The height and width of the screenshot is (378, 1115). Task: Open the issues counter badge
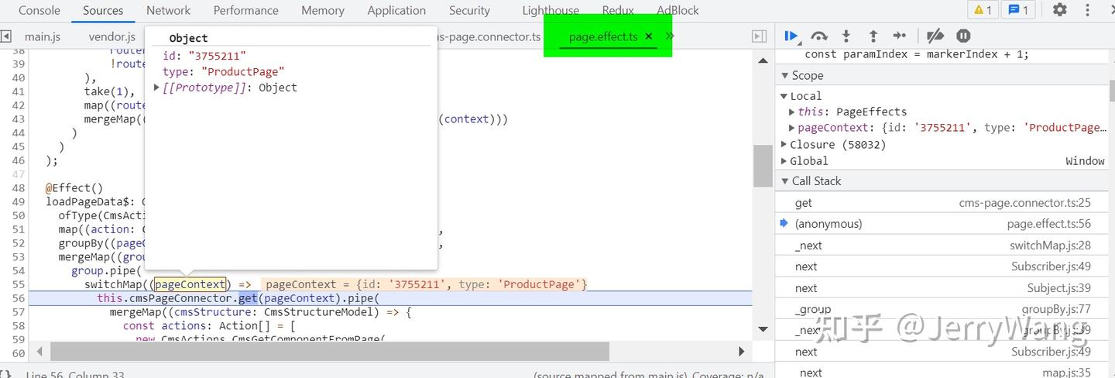(x=1017, y=10)
